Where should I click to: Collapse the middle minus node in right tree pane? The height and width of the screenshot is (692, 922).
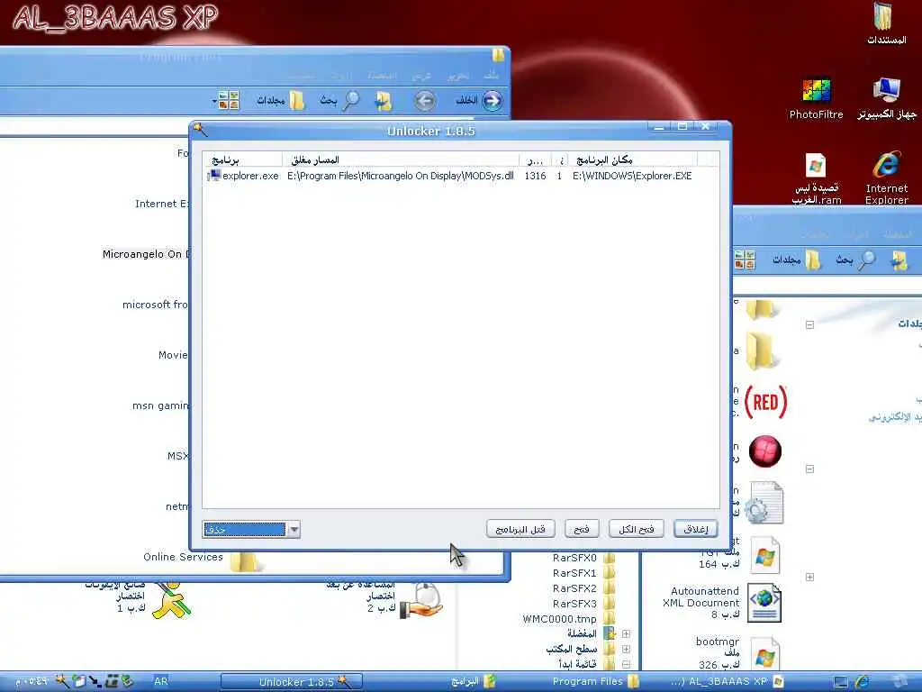click(x=809, y=469)
